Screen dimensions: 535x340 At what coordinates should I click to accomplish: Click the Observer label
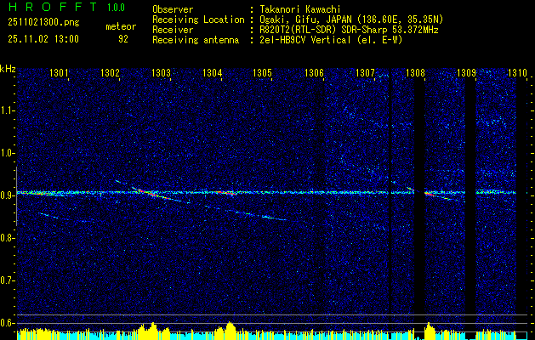173,9
